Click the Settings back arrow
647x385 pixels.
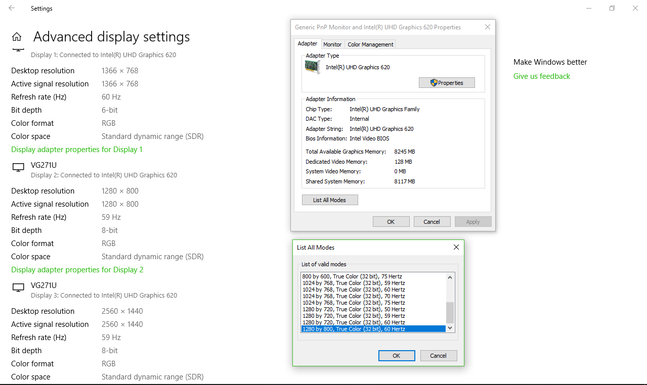(12, 8)
